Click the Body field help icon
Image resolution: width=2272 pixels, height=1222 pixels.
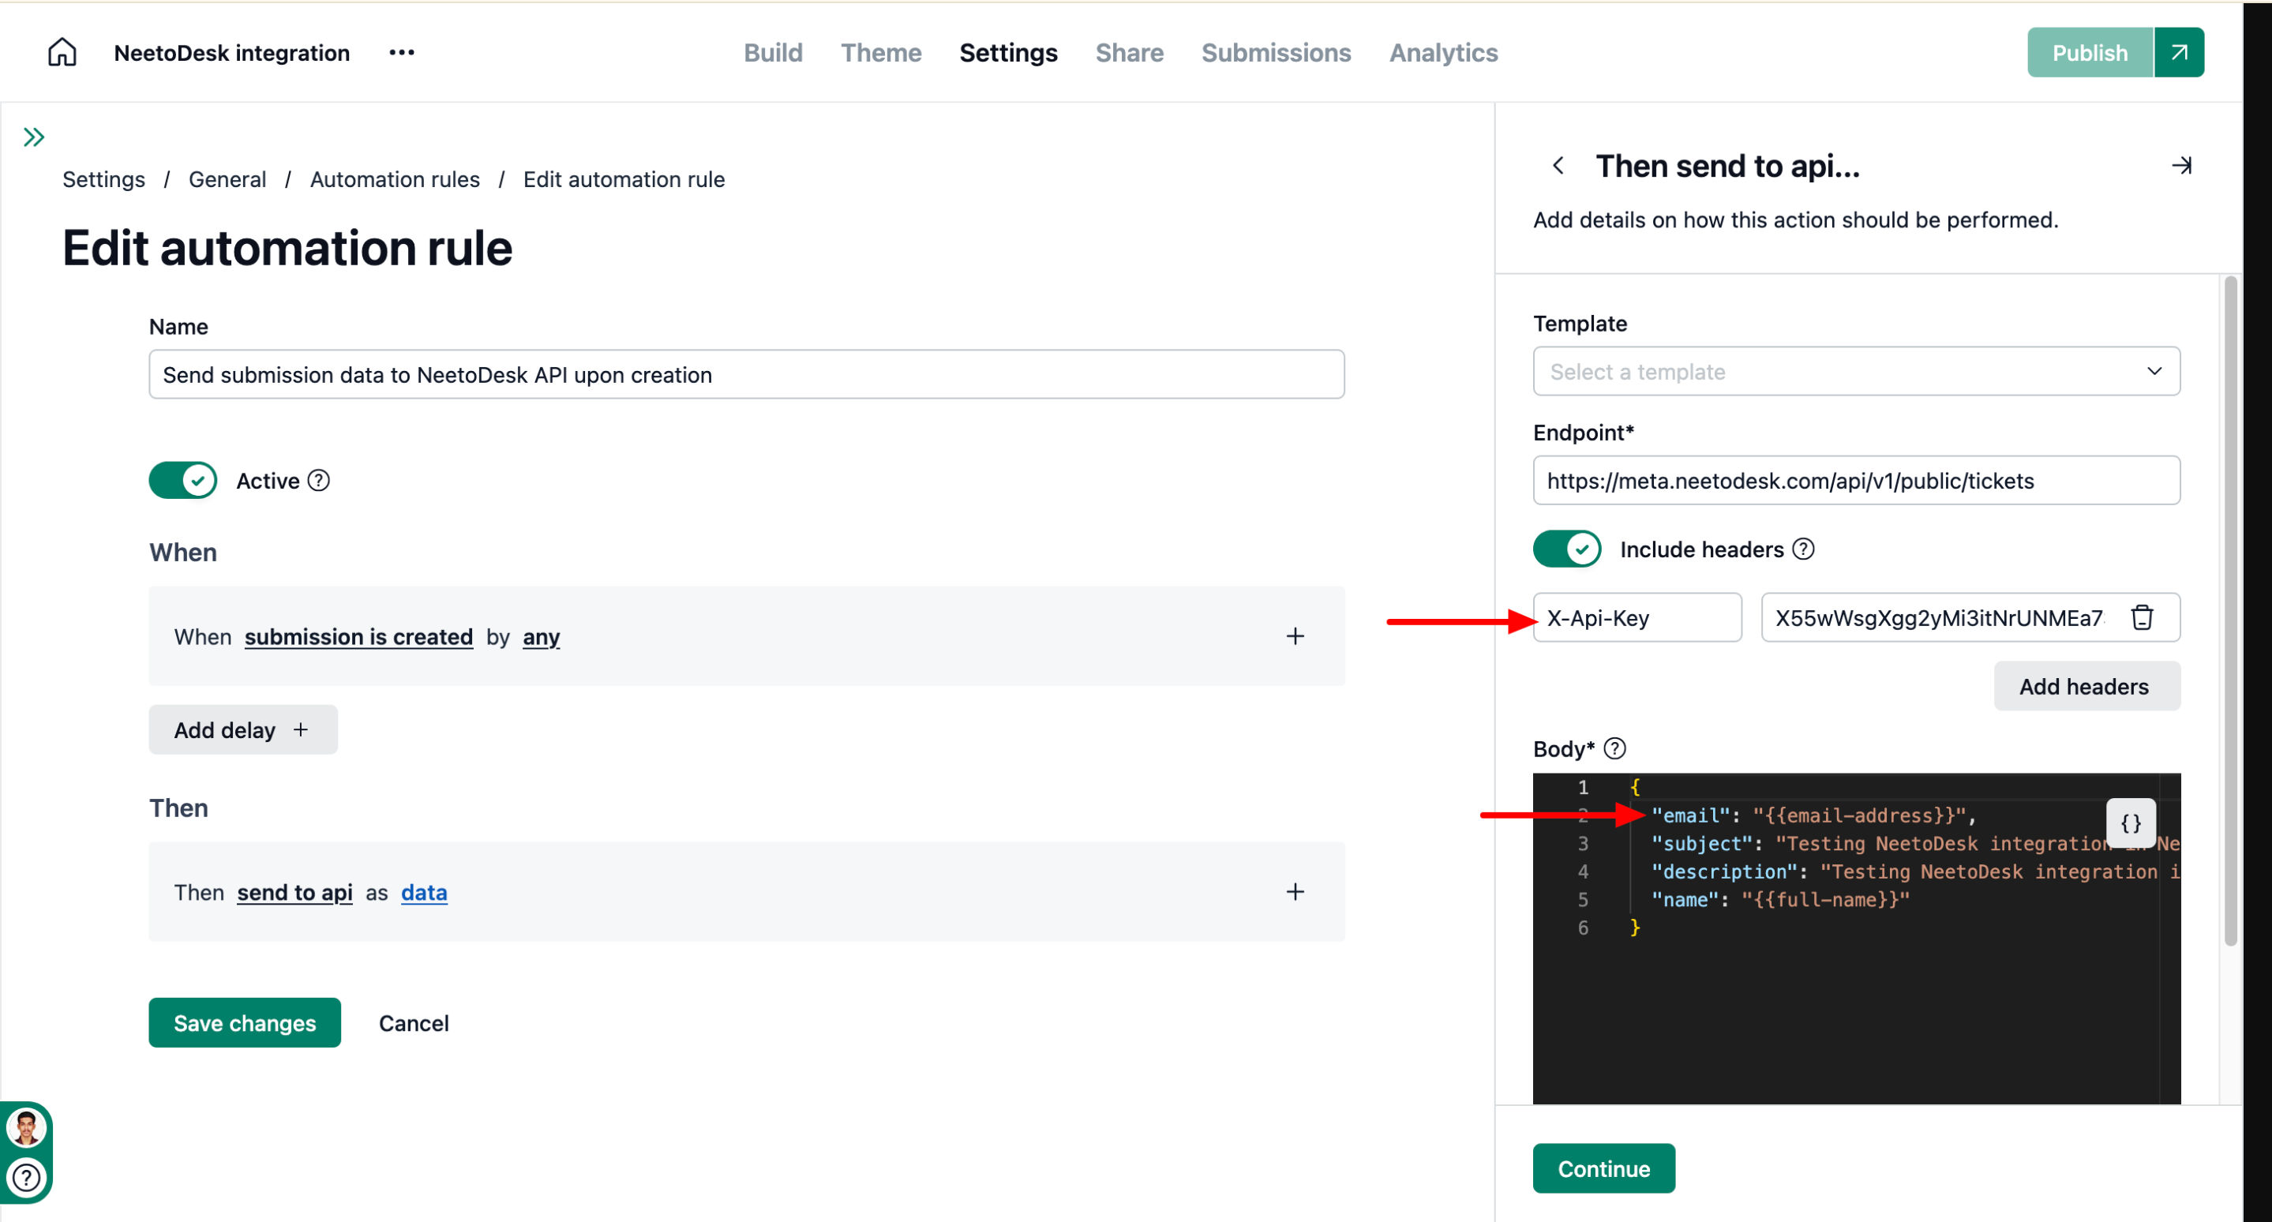(1614, 748)
